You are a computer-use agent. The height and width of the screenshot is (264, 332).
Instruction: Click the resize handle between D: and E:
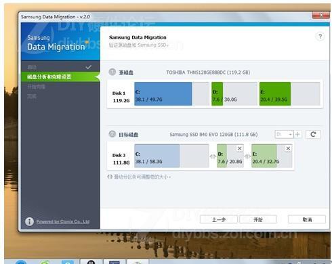pos(247,156)
